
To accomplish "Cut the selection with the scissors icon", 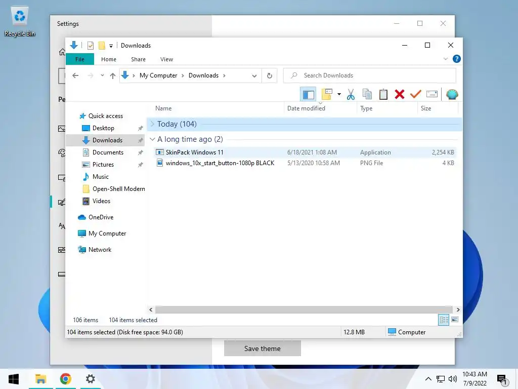I will point(351,95).
